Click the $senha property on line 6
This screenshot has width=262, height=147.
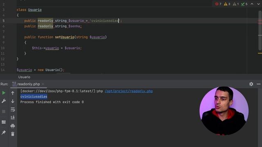pos(74,26)
